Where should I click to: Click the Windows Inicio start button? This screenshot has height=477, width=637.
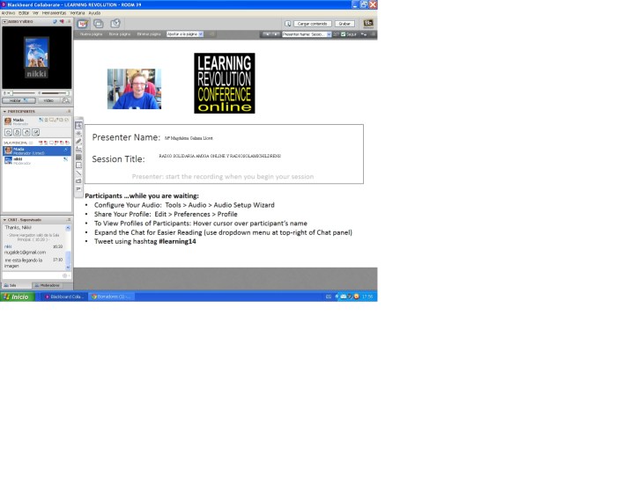pyautogui.click(x=16, y=297)
